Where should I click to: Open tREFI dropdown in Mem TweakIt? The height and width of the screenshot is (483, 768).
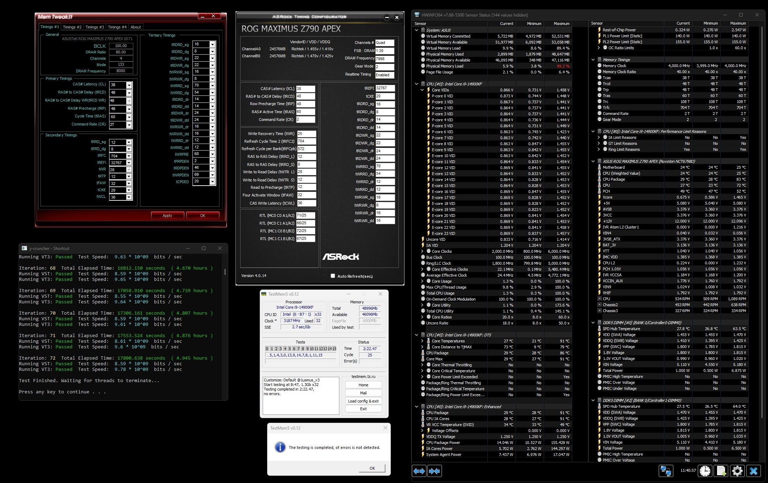tap(129, 163)
